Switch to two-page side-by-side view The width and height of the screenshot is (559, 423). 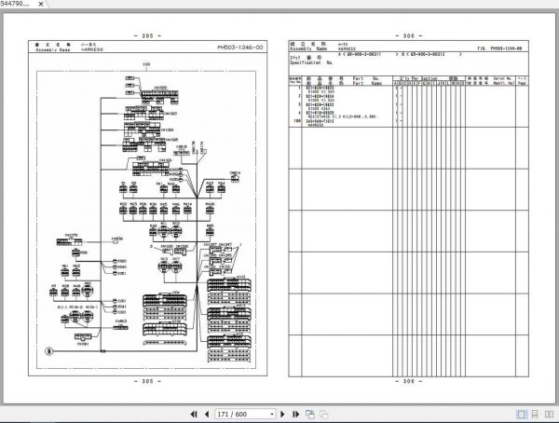(549, 414)
